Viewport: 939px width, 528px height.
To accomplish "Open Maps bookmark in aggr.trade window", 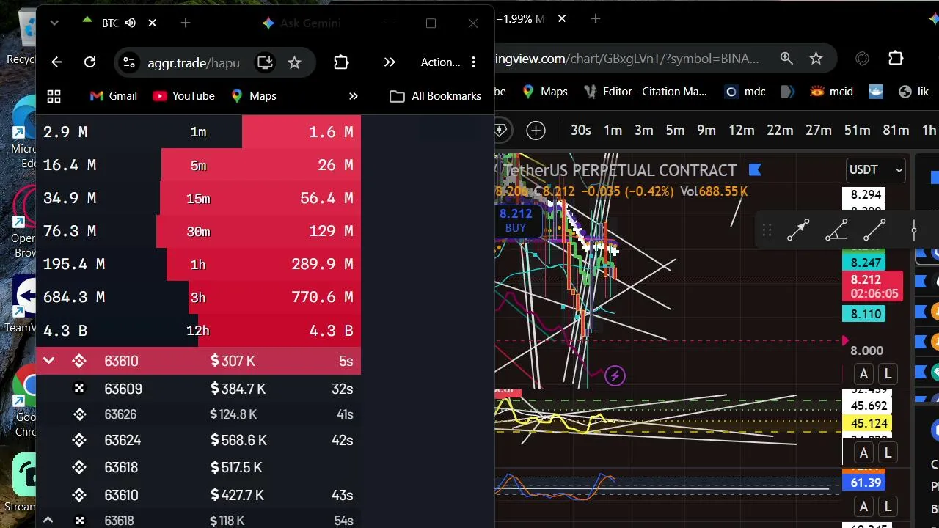I will [x=254, y=96].
